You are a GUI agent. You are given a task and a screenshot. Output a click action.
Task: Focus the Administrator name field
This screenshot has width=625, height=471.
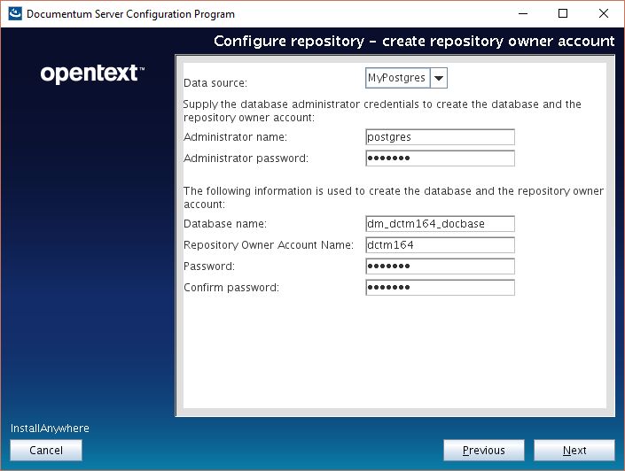440,137
